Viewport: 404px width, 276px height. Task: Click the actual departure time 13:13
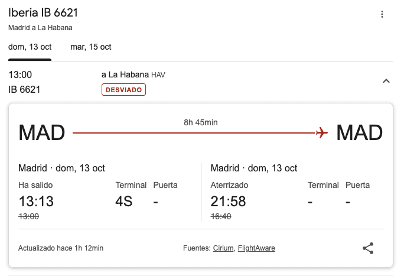[36, 202]
